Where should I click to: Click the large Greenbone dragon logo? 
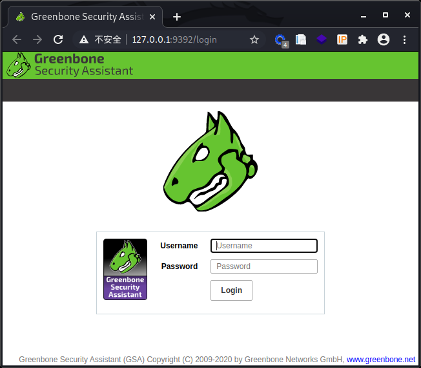point(211,162)
